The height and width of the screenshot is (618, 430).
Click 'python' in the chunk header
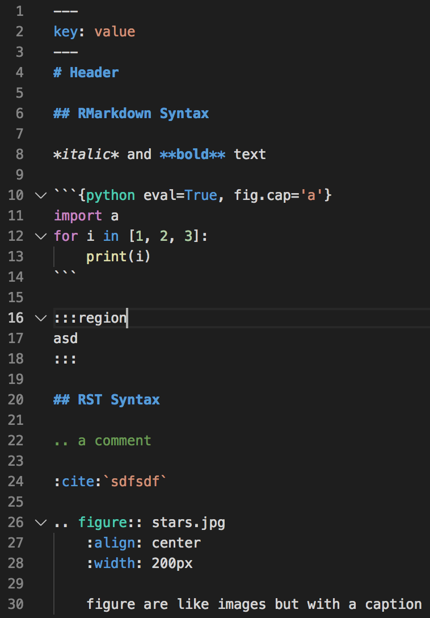pos(111,195)
